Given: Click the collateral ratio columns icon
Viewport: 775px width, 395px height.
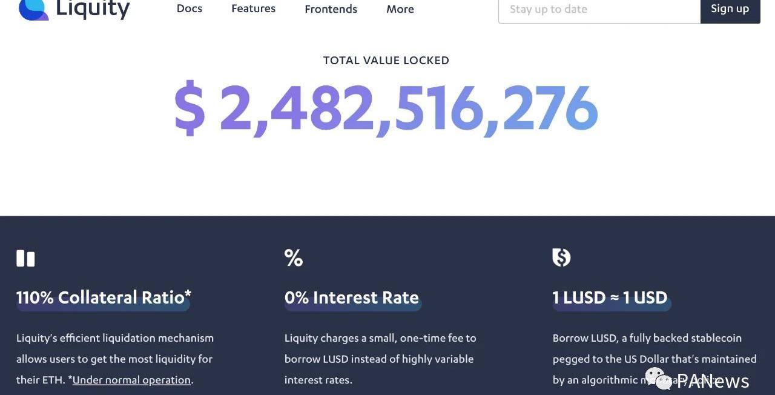Looking at the screenshot, I should click(25, 258).
